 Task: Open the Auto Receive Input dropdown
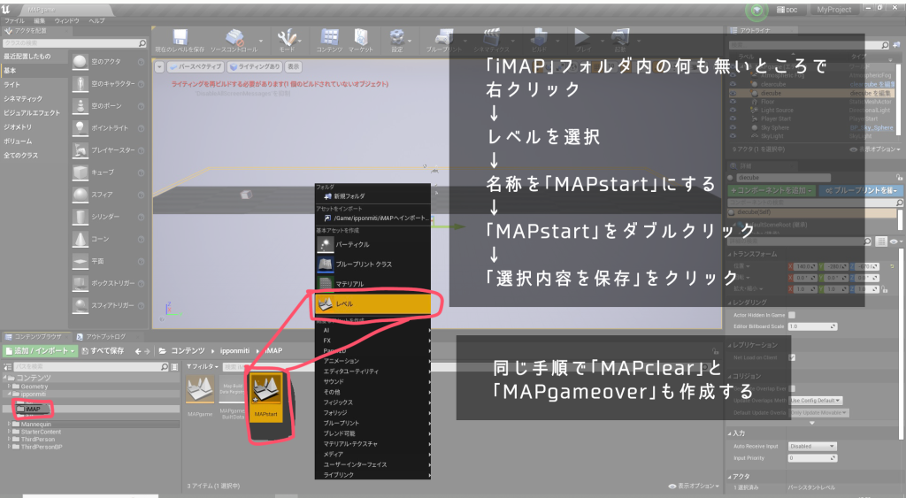tap(812, 446)
